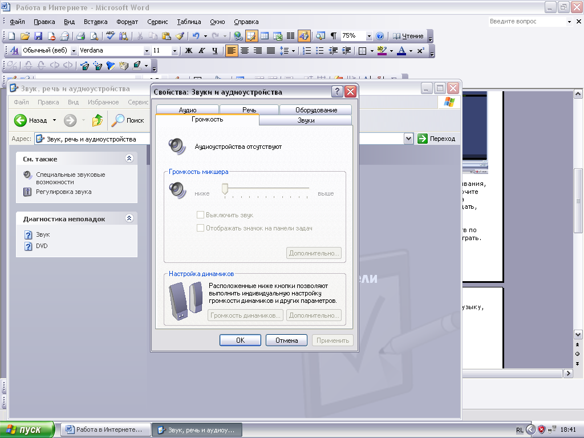Click Отмена button in dialog
584x438 pixels.
(286, 340)
